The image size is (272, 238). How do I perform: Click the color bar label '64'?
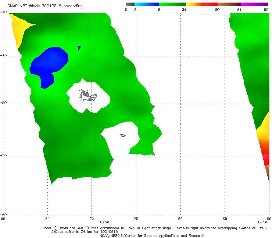pos(239,10)
